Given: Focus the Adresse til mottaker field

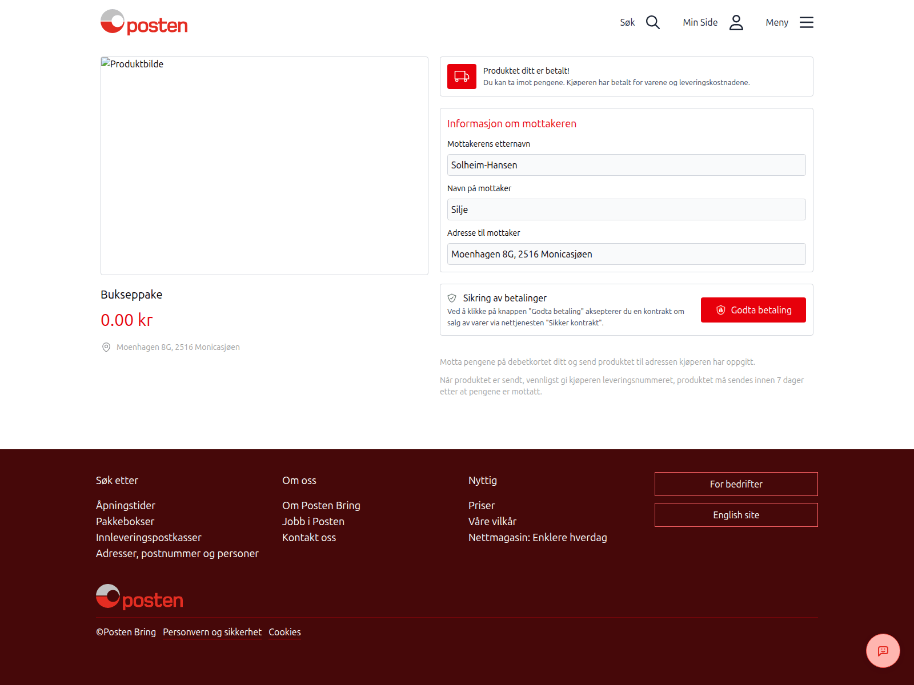Looking at the screenshot, I should click(627, 254).
